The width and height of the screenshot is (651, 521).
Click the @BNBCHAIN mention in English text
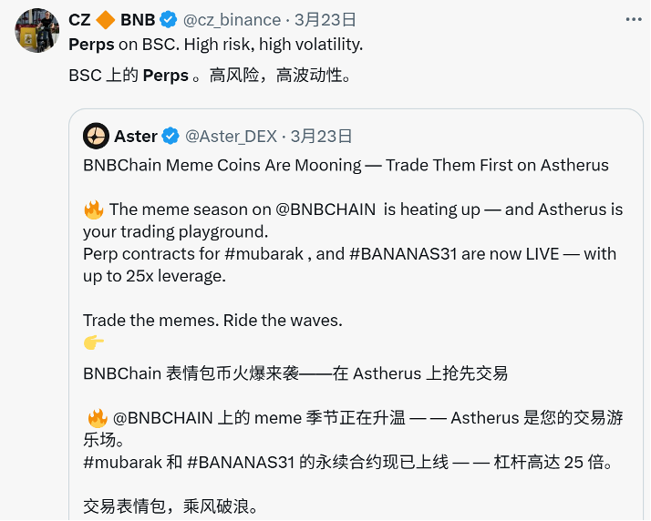[x=325, y=209]
